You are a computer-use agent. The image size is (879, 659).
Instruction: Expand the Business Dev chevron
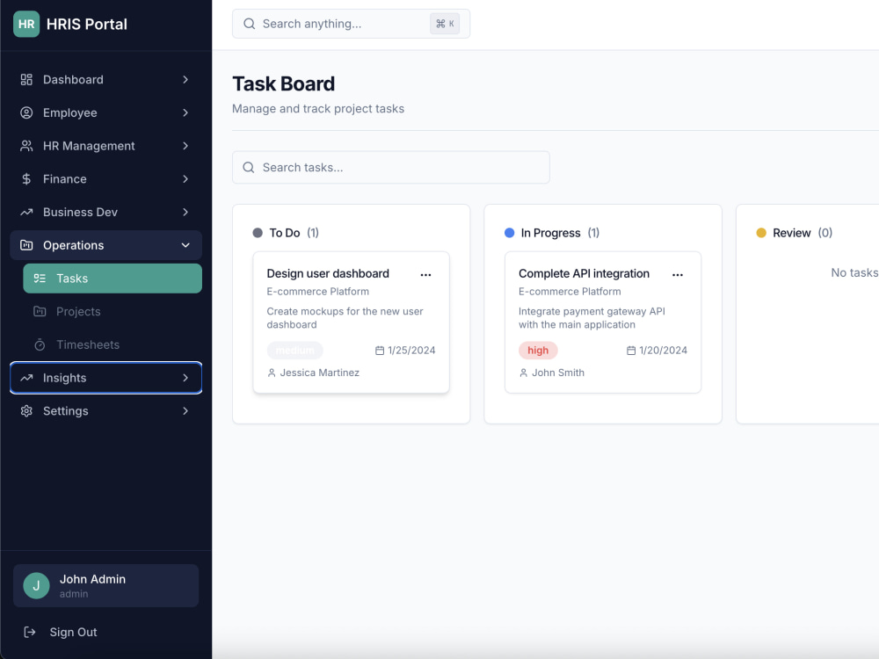pyautogui.click(x=185, y=212)
